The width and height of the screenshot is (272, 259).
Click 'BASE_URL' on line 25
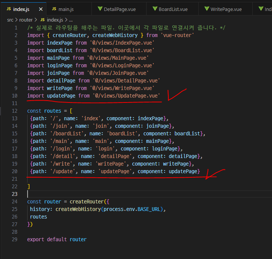tap(149, 209)
